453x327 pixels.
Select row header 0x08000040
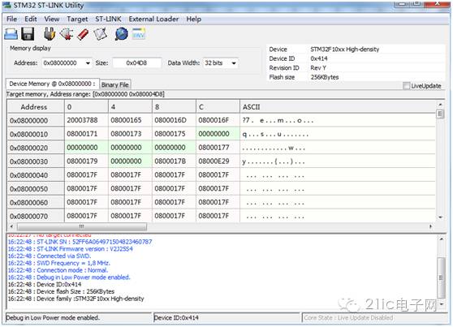pos(36,175)
